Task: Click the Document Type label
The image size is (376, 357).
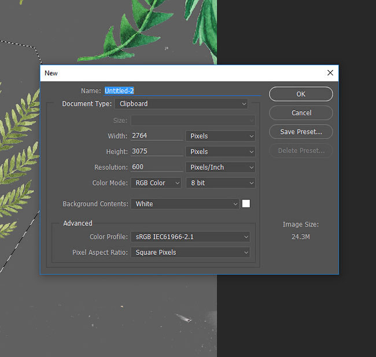Action: (x=87, y=104)
